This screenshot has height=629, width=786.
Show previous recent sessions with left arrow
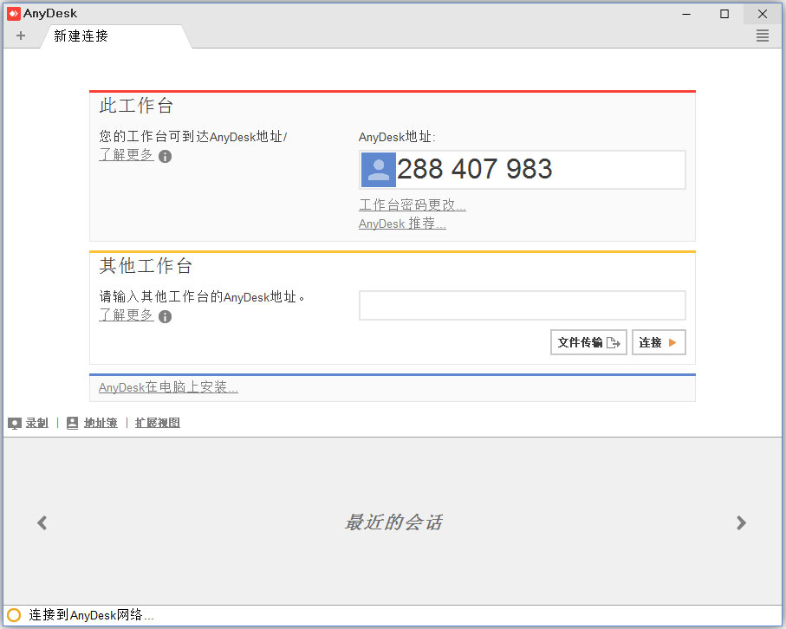[42, 522]
